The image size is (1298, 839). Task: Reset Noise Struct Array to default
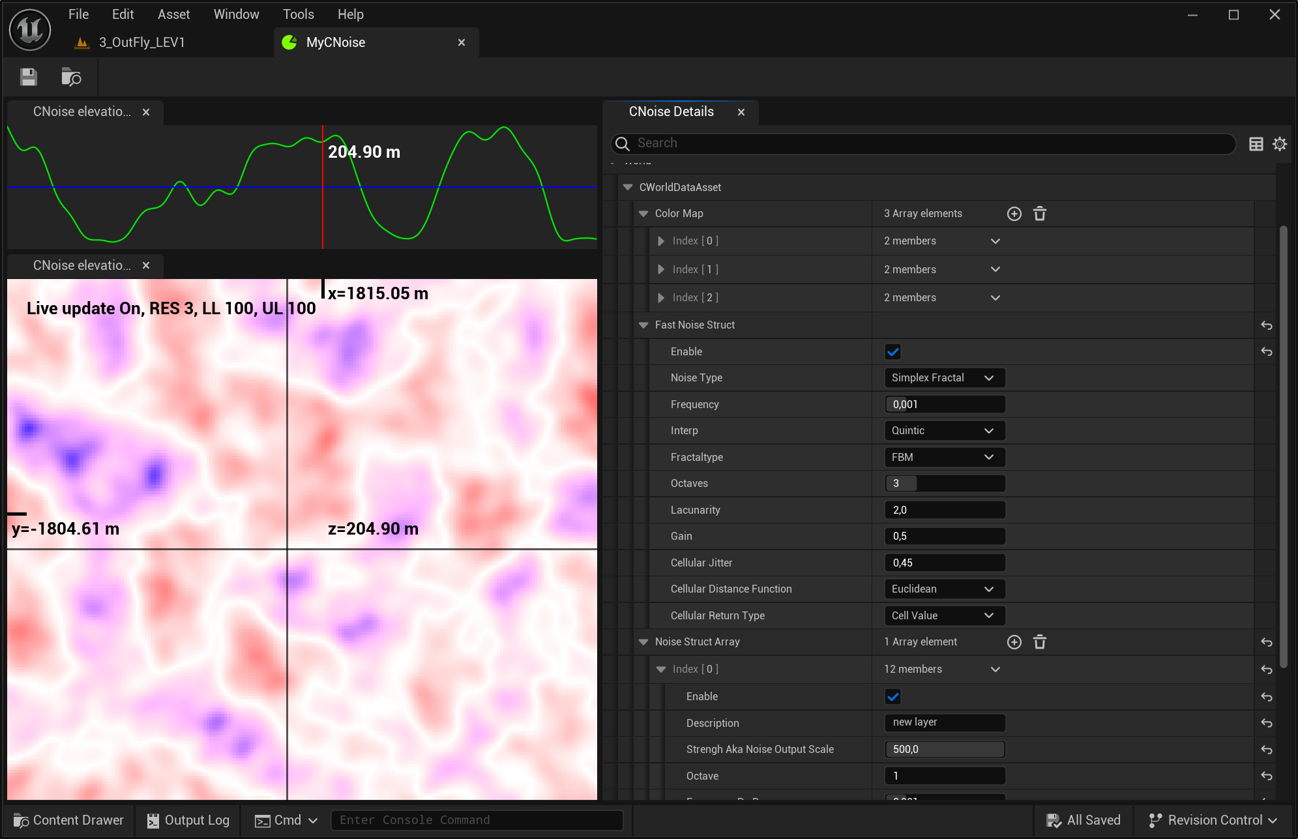click(x=1267, y=642)
